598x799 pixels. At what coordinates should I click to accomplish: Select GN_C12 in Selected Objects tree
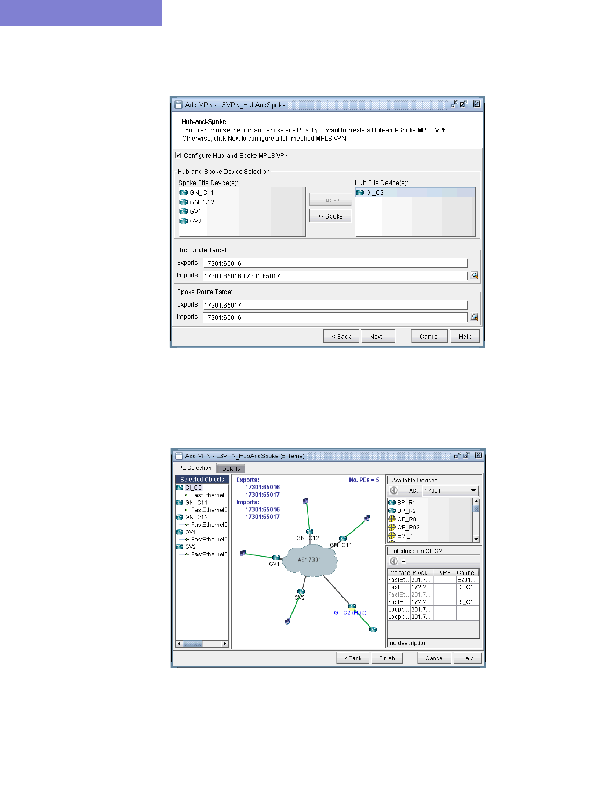192,517
